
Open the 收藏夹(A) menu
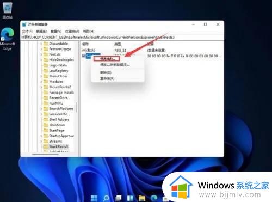pyautogui.click(x=72, y=31)
